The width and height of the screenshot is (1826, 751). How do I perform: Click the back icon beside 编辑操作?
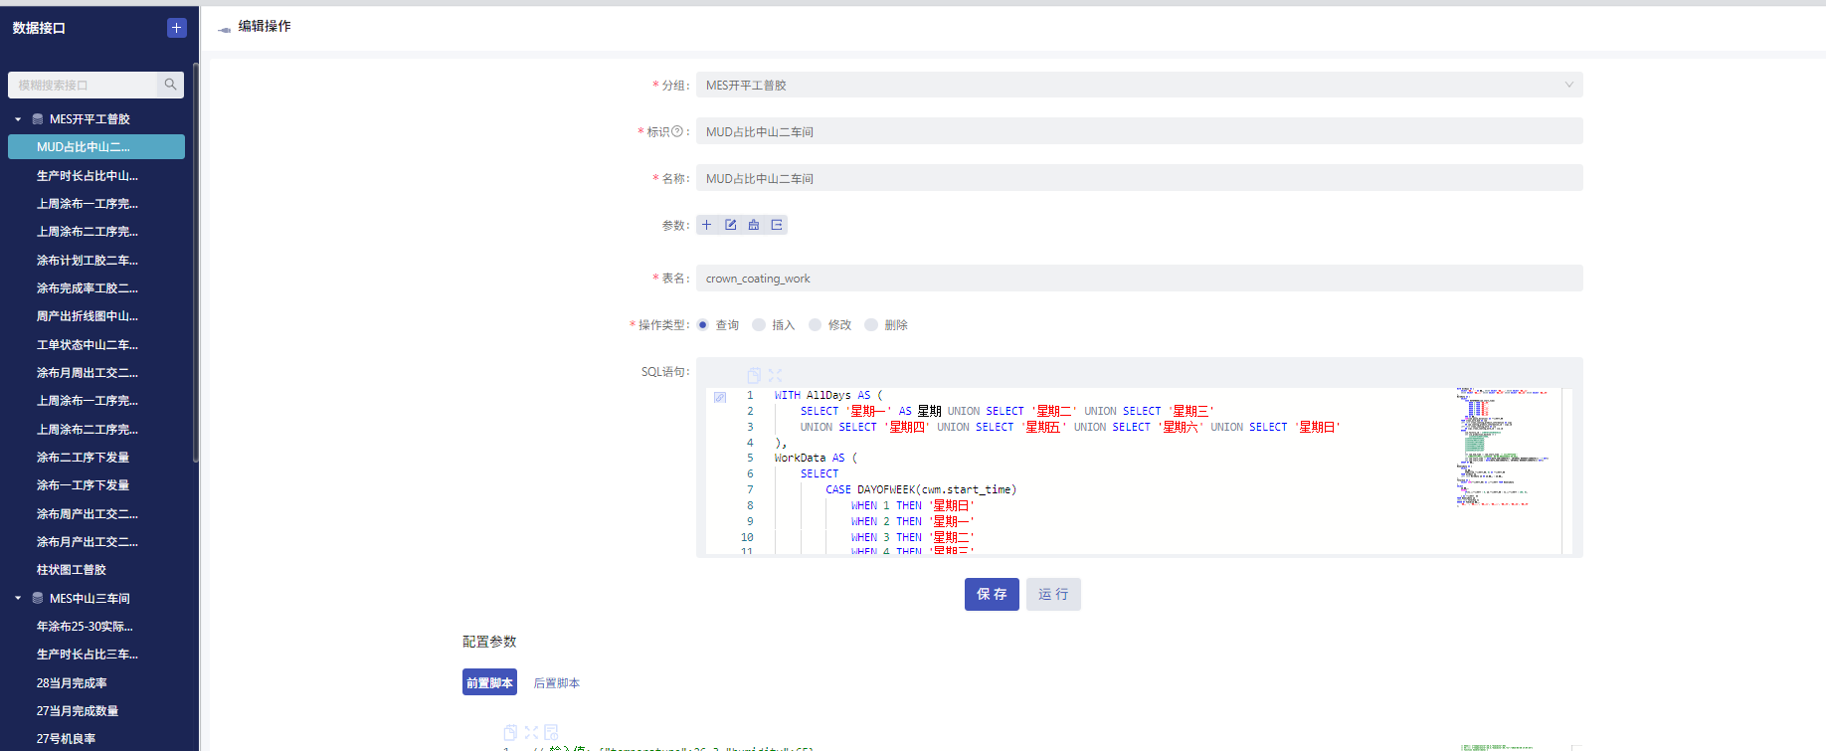(224, 29)
